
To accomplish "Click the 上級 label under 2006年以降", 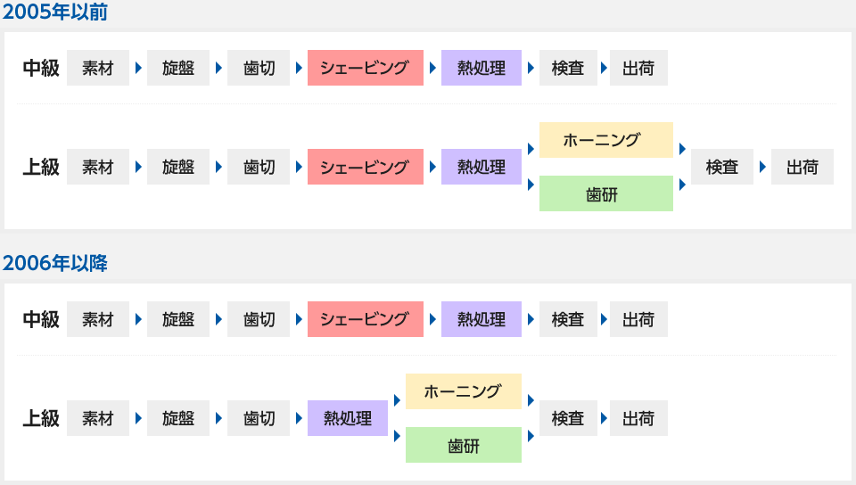I will coord(41,418).
